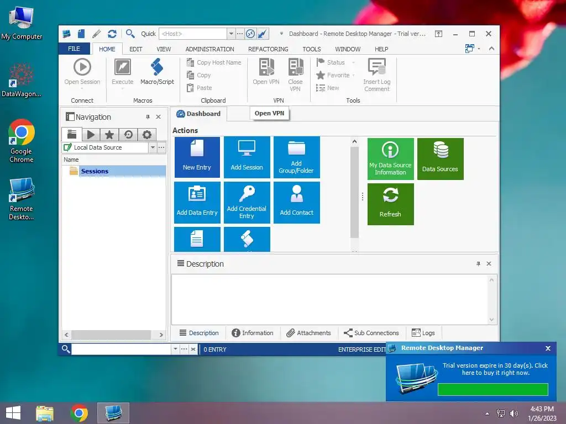Click the pencil edit icon in title bar

96,34
